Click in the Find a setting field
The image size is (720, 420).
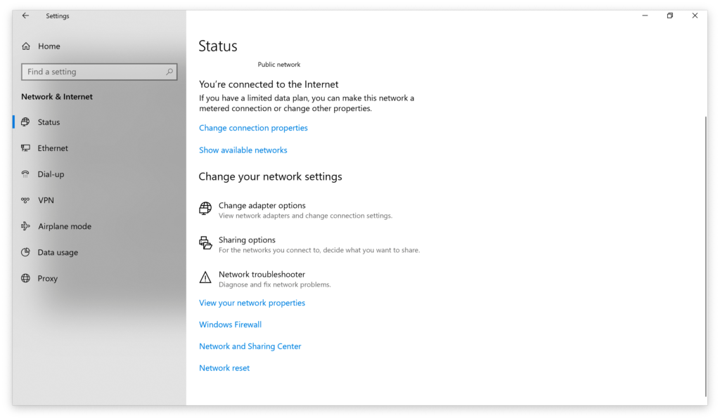coord(91,72)
